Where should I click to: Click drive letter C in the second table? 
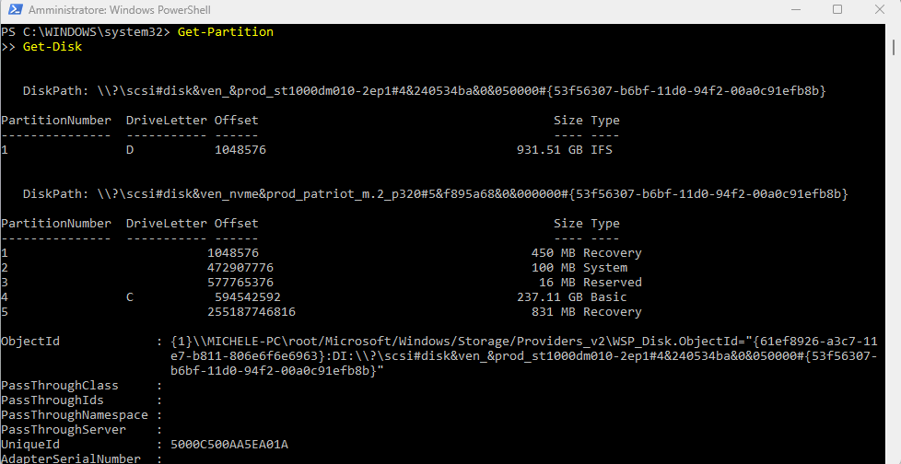tap(130, 296)
